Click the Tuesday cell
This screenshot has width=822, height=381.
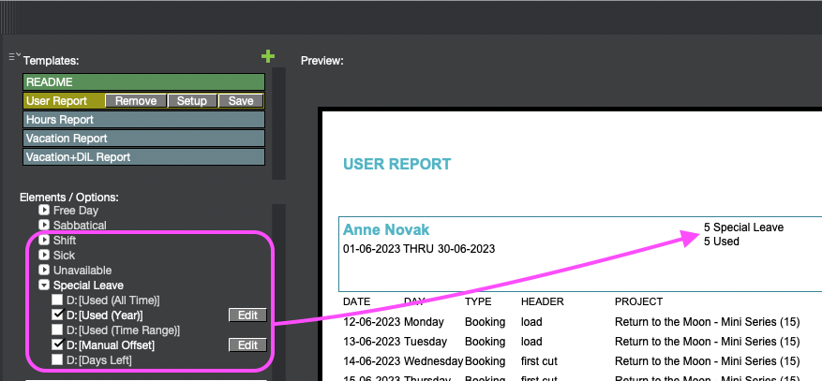pos(426,342)
